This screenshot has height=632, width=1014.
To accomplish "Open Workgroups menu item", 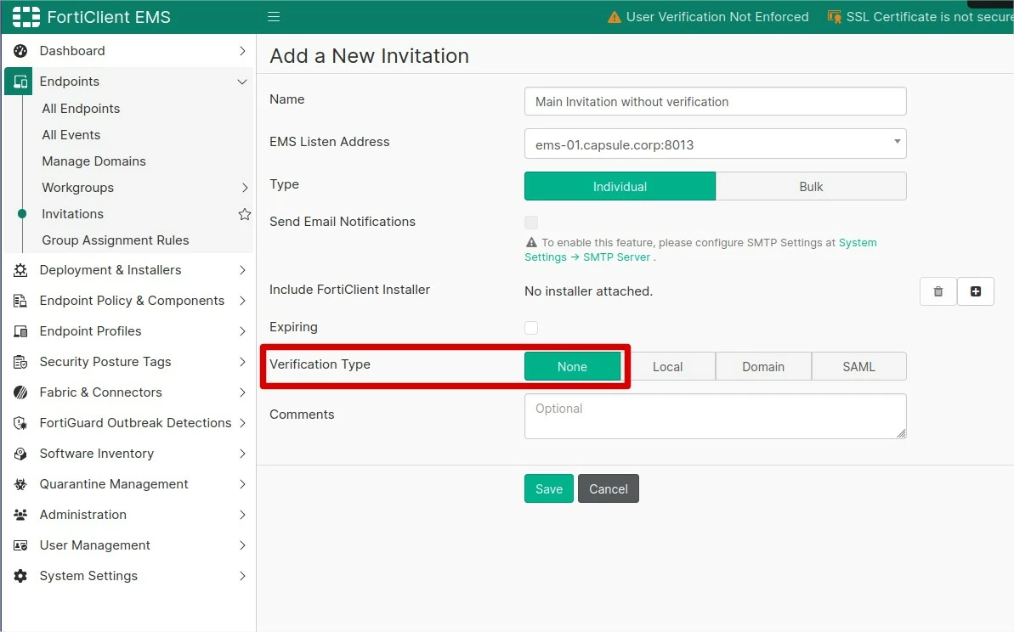I will [77, 188].
